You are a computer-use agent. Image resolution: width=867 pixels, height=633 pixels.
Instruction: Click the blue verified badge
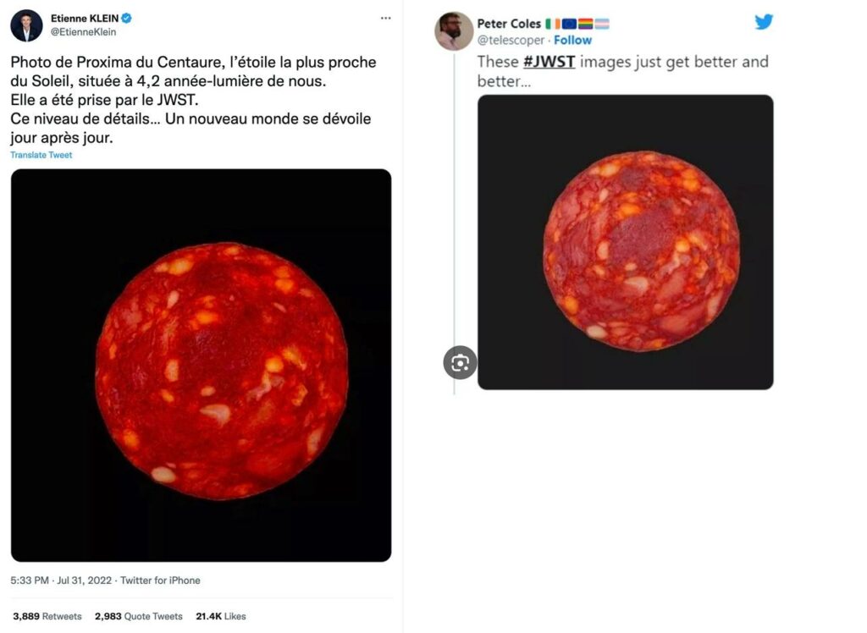(126, 19)
